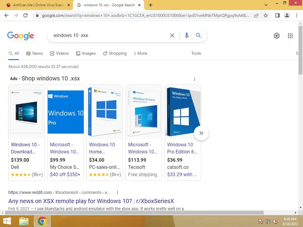
Task: Start voice search with microphone
Action: pyautogui.click(x=186, y=35)
